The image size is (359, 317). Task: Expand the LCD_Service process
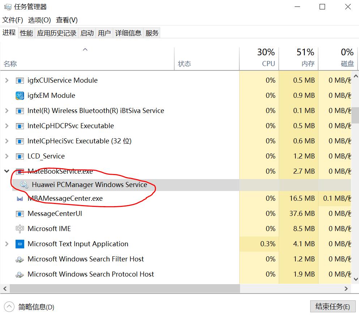click(x=7, y=156)
